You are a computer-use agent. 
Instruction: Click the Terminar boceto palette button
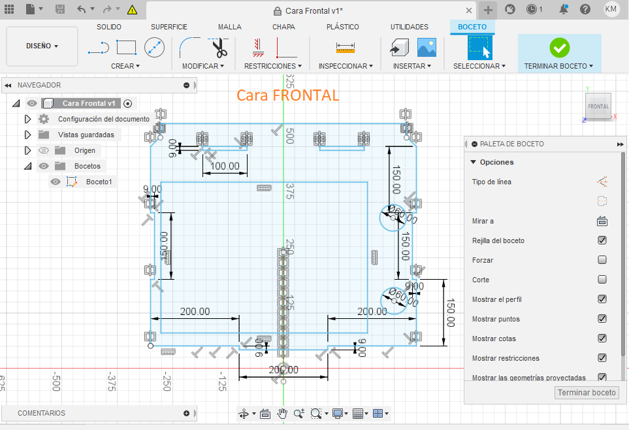(x=587, y=393)
